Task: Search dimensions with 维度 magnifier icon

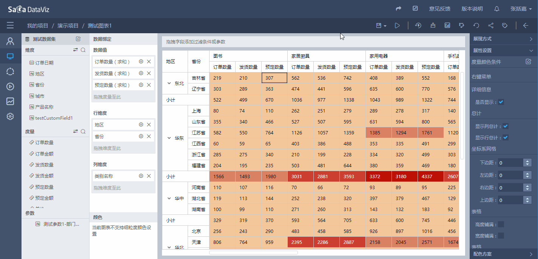Action: (x=83, y=50)
